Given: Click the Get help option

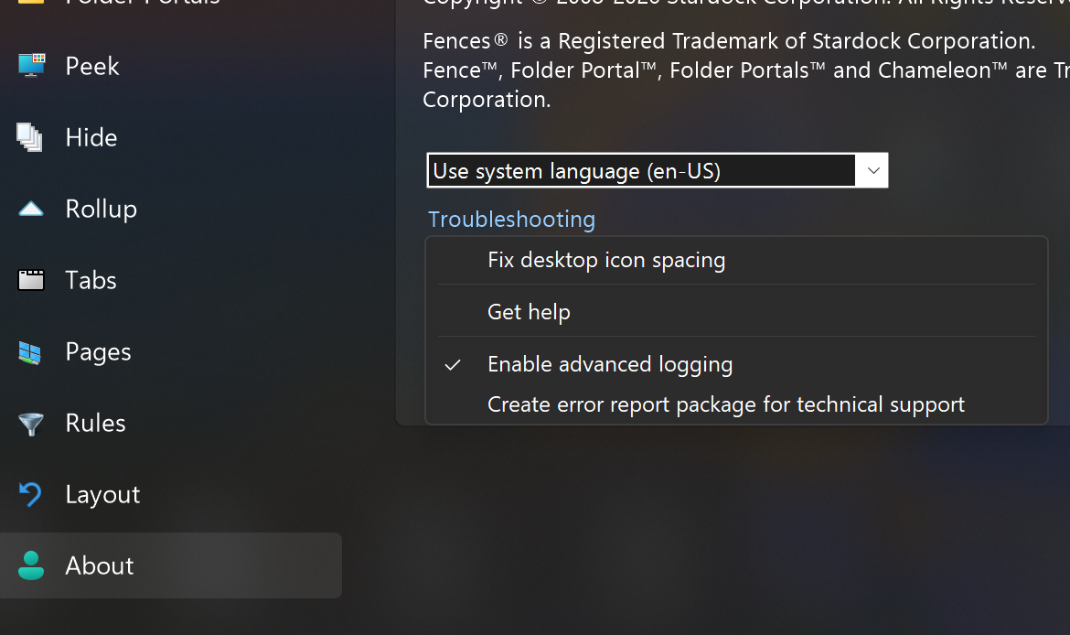Looking at the screenshot, I should click(529, 312).
